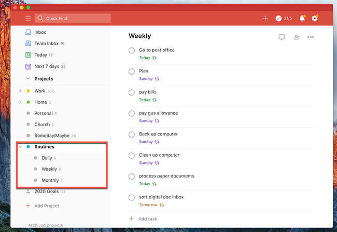Open the notifications bell icon
This screenshot has height=232, width=337.
[x=302, y=18]
